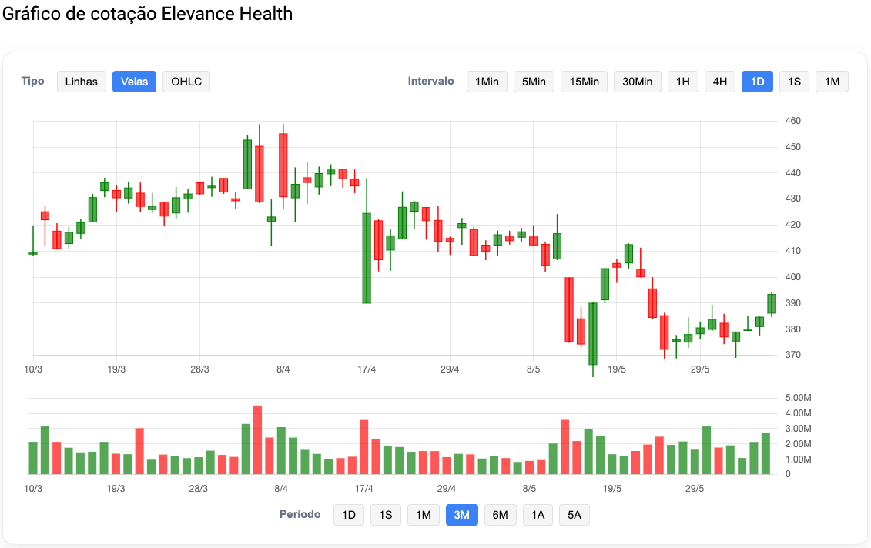Set the interval to 4H
871x548 pixels.
tap(720, 82)
